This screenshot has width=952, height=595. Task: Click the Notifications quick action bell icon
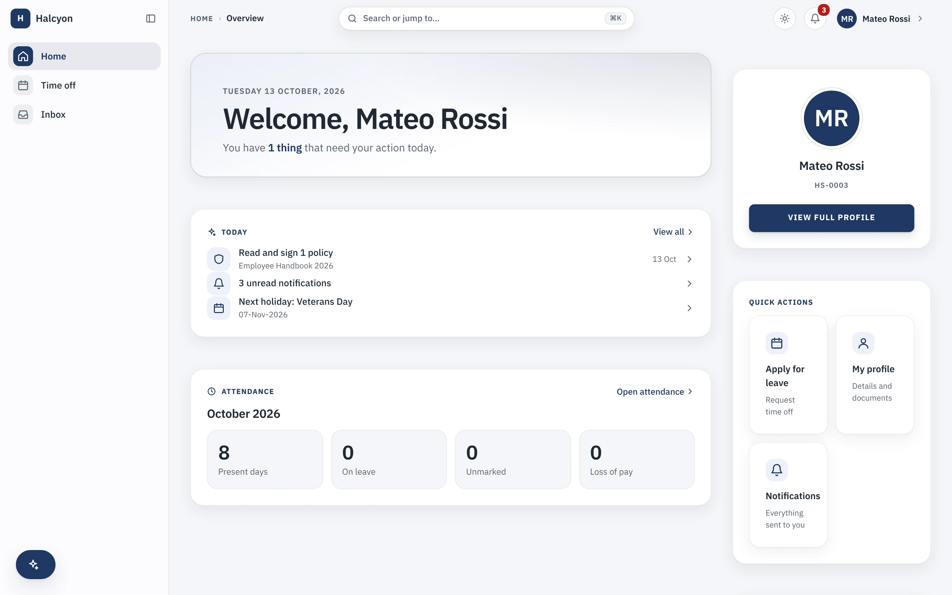pyautogui.click(x=776, y=470)
